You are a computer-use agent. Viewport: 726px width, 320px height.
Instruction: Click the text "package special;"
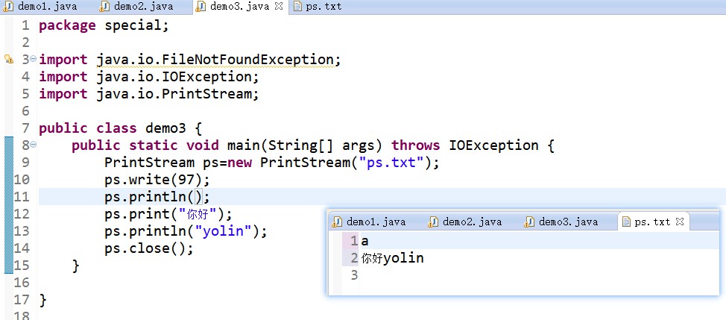point(104,25)
